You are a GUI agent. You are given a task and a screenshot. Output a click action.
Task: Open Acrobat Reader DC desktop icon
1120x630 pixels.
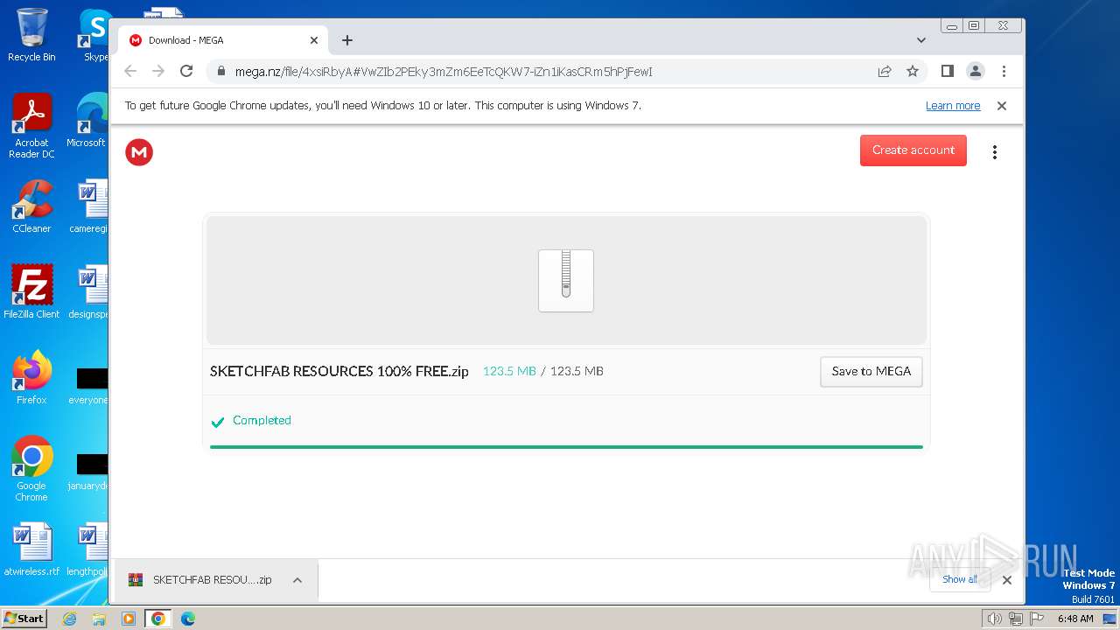(x=31, y=126)
